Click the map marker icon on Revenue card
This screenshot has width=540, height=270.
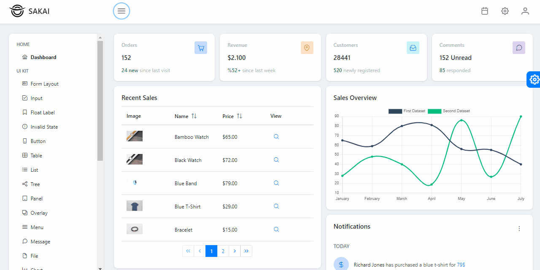(307, 48)
